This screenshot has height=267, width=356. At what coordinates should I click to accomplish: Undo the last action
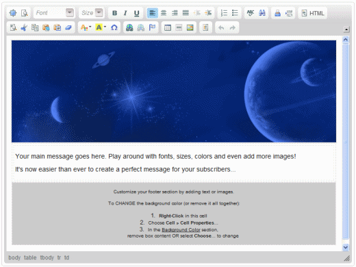point(221,27)
